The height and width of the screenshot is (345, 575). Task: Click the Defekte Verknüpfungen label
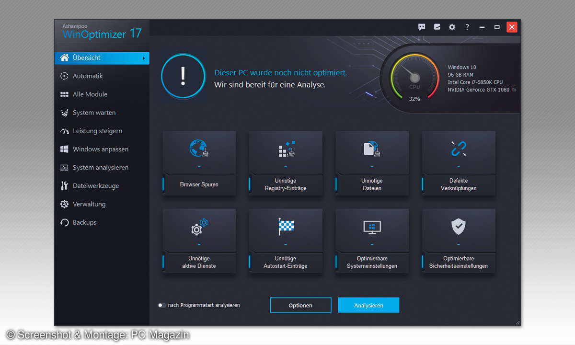(459, 184)
